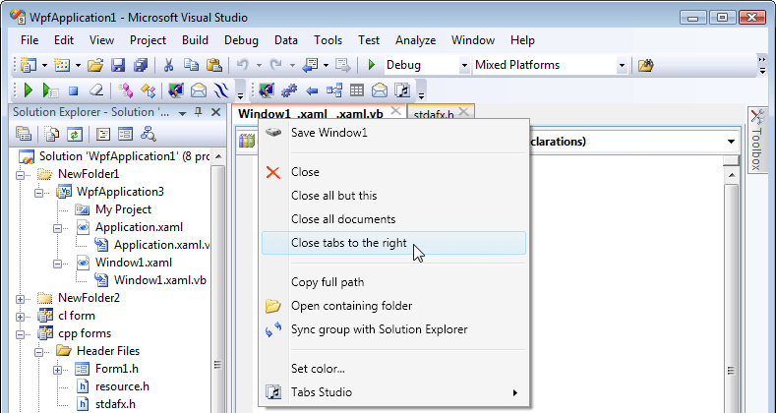The width and height of the screenshot is (776, 413).
Task: Click the View Class Diagram icon
Action: coord(148,134)
